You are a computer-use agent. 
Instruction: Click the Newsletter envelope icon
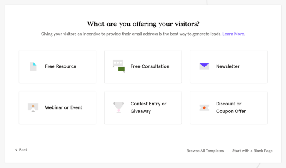tap(204, 66)
